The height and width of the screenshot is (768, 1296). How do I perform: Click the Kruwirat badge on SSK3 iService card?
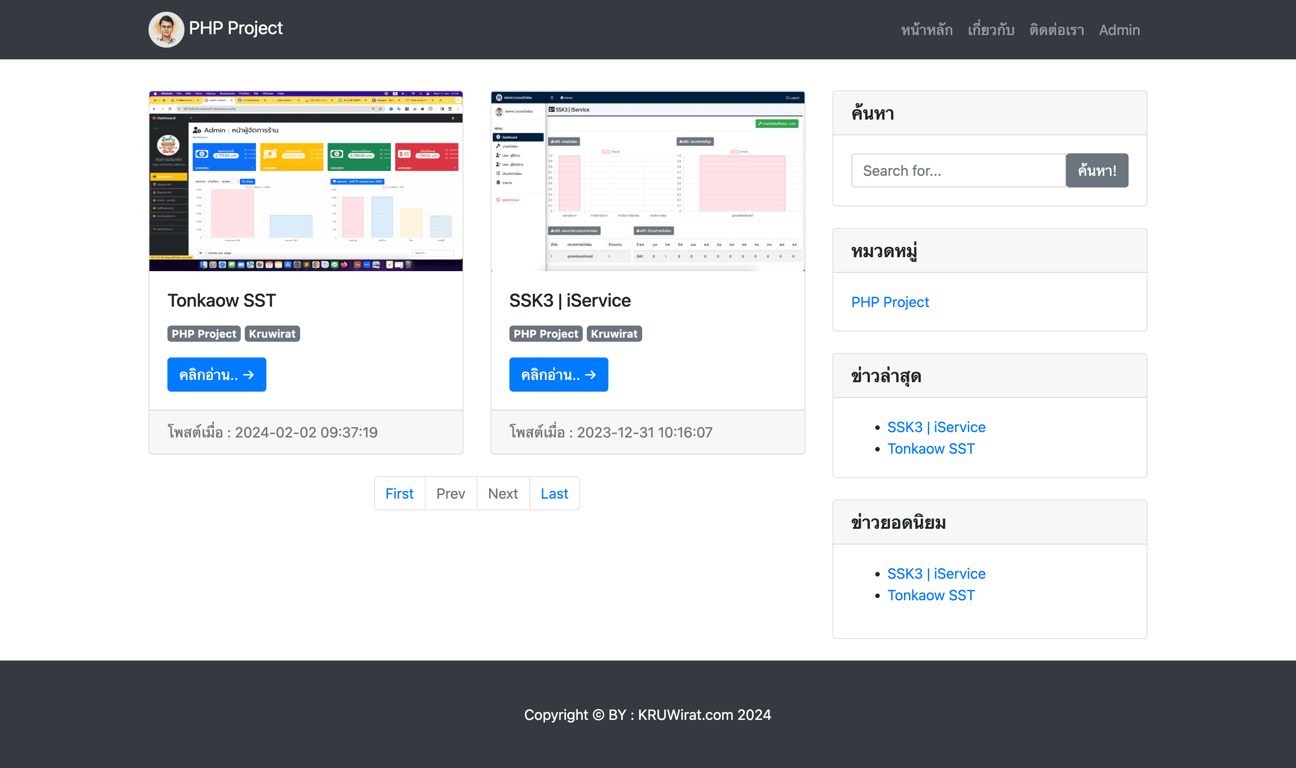[x=613, y=334]
